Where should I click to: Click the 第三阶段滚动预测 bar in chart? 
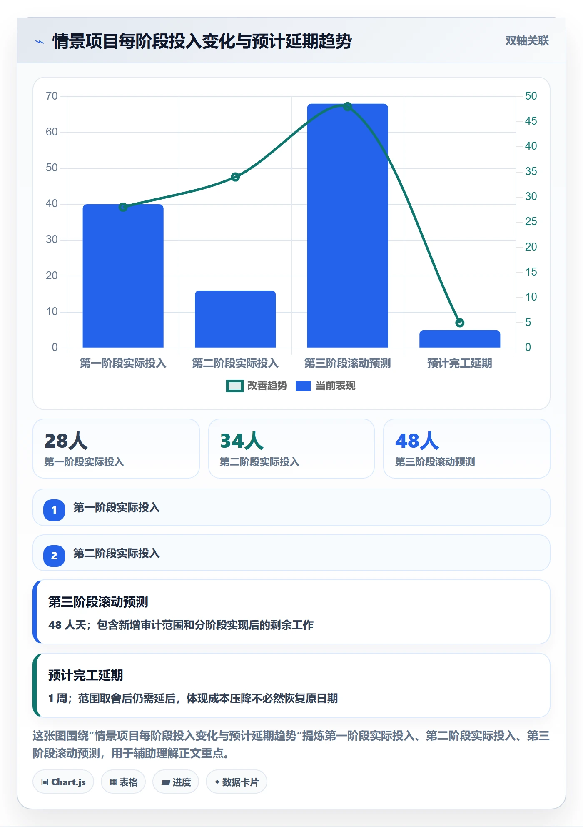pyautogui.click(x=347, y=226)
